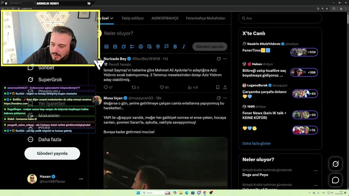Image resolution: width=349 pixels, height=196 pixels.
Task: Bookmark Nurizade Bey's post
Action: 218,87
